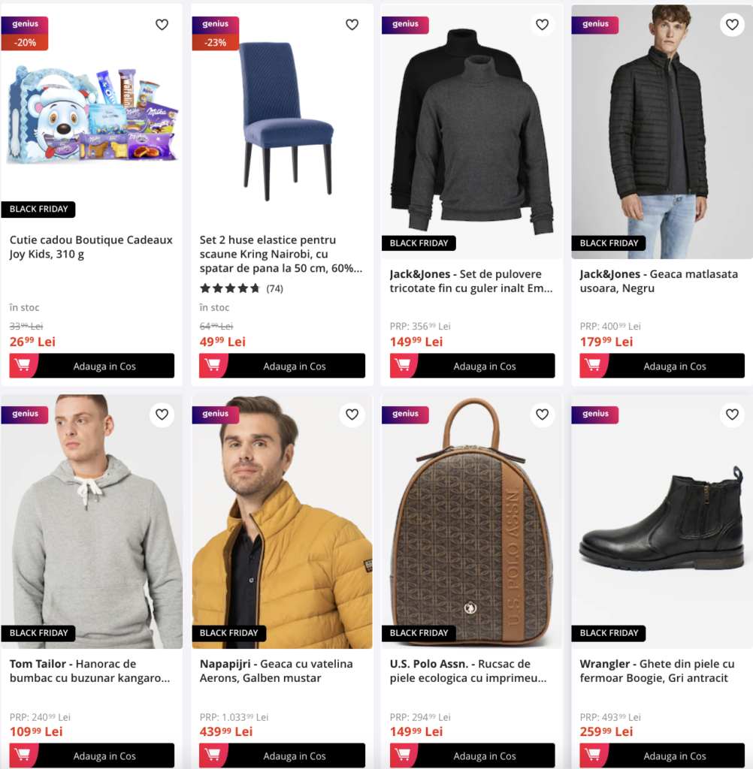
Task: Click heart icon on U.S. Polo backpack
Action: click(x=542, y=415)
